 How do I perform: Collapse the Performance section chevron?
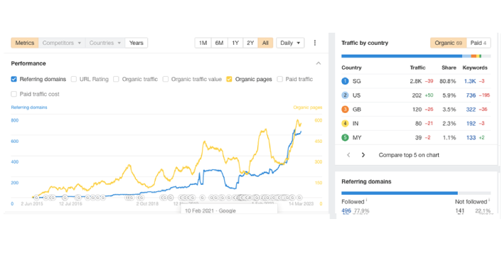point(319,63)
